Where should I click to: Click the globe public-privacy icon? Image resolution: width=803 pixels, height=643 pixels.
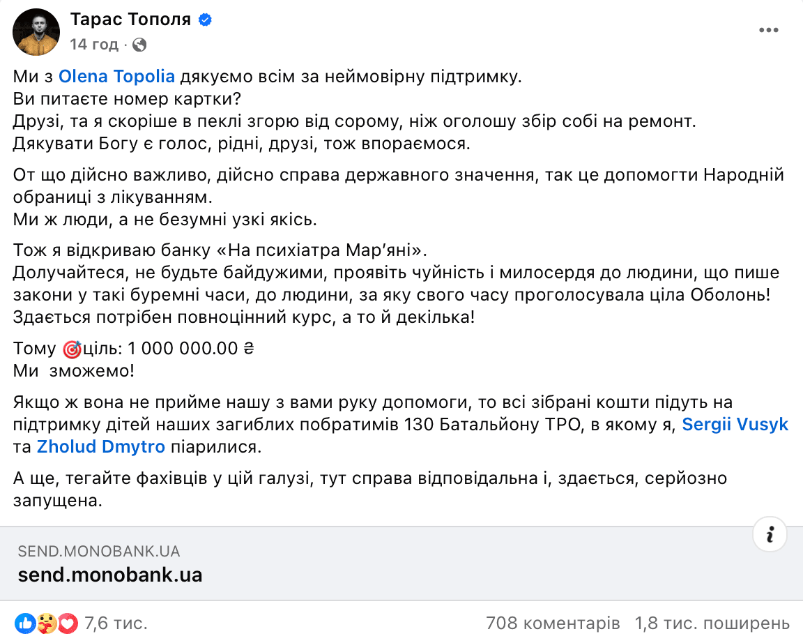pos(139,45)
